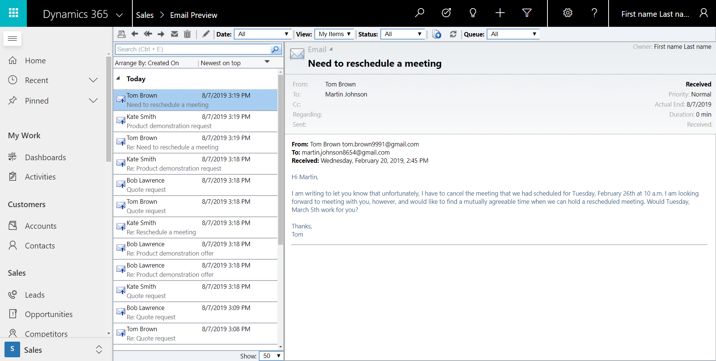Select the Print icon in the email toolbar
Viewport: 716px width, 361px height.
pos(121,34)
